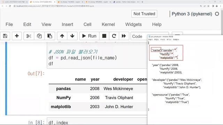Open the File menu in Jupyter
This screenshot has height=125, width=223.
click(x=9, y=24)
